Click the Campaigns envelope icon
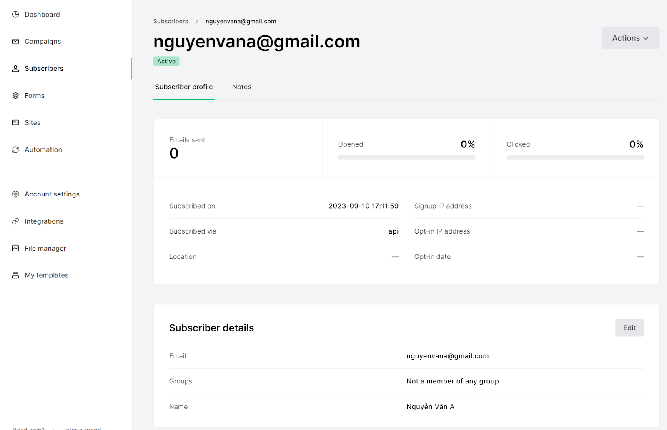Image resolution: width=667 pixels, height=430 pixels. [x=15, y=42]
